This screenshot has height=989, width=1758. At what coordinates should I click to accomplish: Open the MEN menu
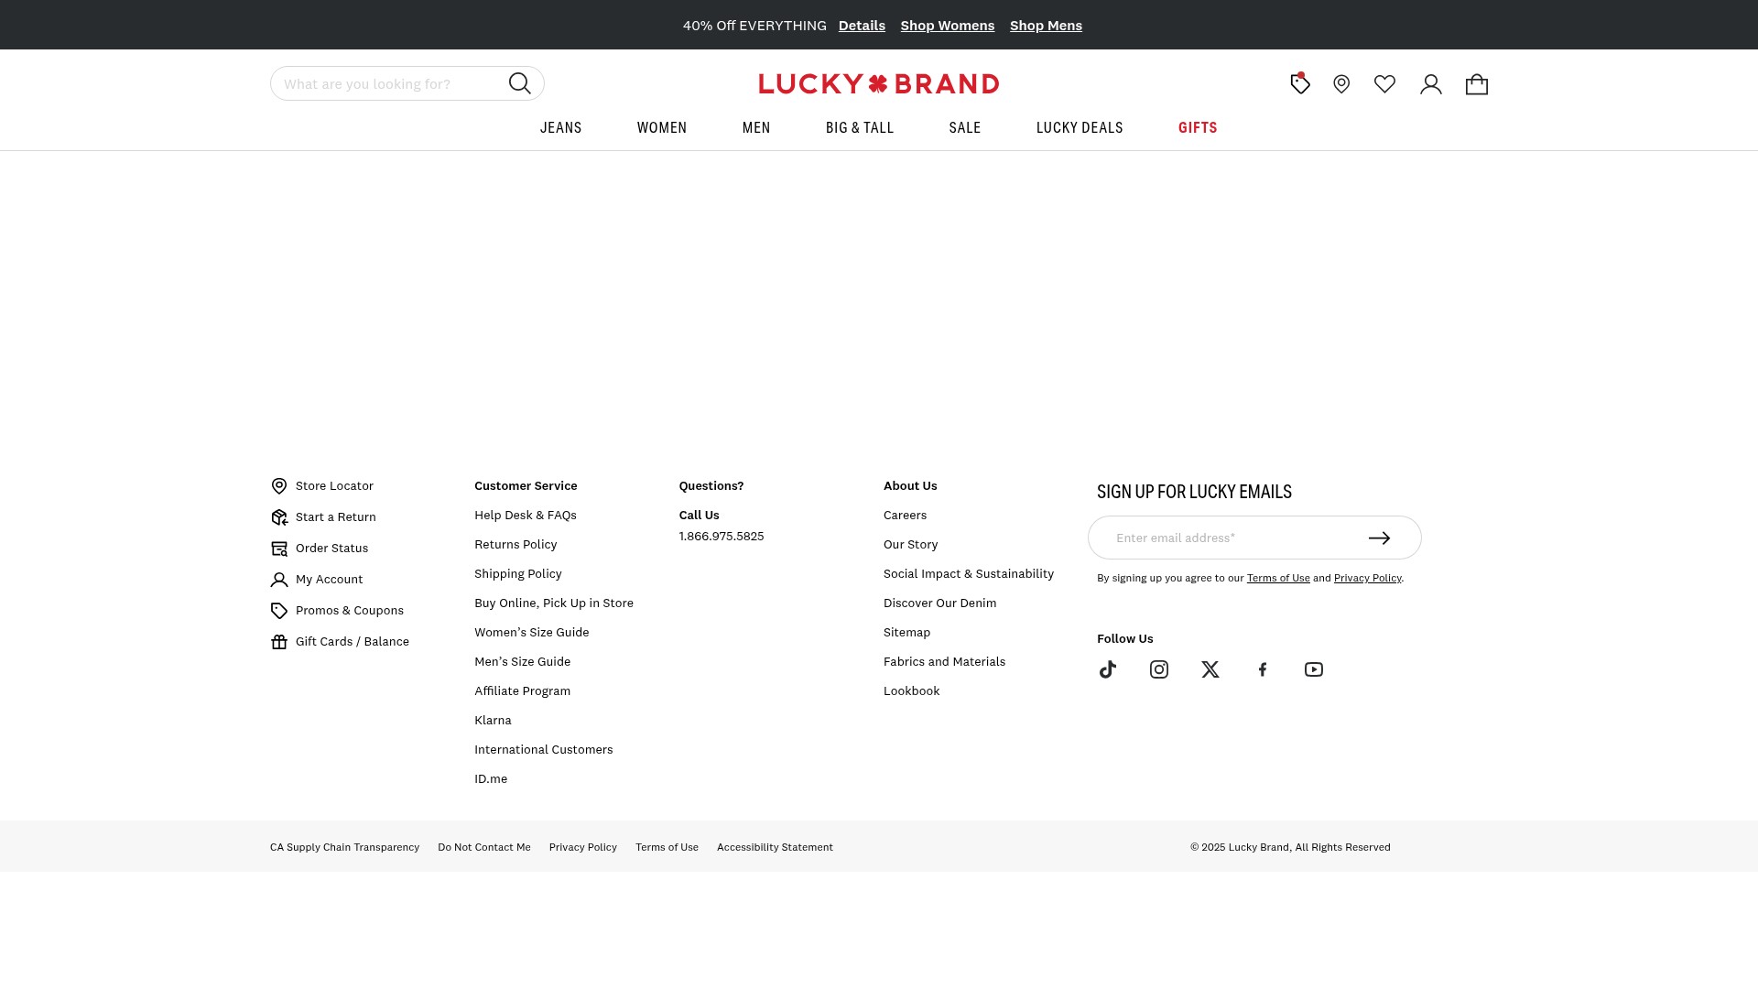(756, 127)
